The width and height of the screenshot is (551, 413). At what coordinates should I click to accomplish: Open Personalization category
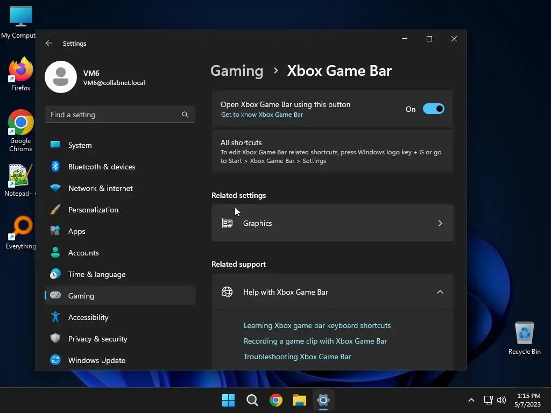[x=120, y=210]
